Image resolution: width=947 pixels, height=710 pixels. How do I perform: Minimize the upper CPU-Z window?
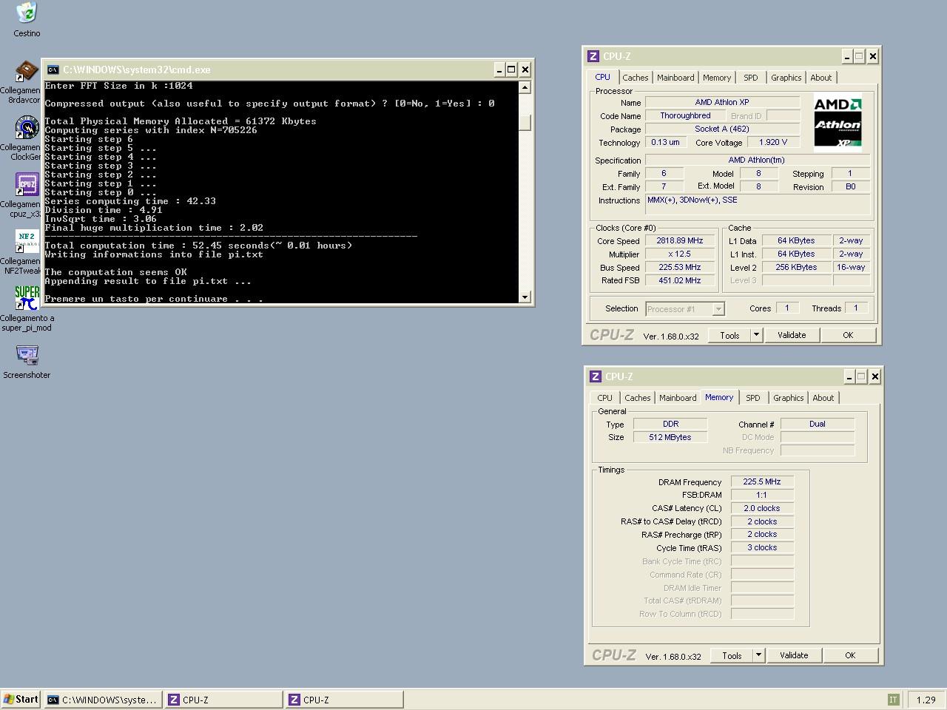(847, 56)
